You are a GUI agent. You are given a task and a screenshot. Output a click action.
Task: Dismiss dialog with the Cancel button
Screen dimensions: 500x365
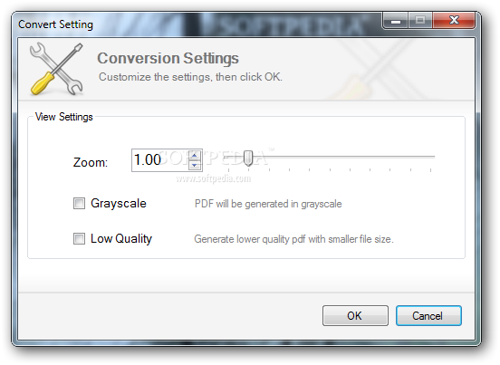(428, 315)
